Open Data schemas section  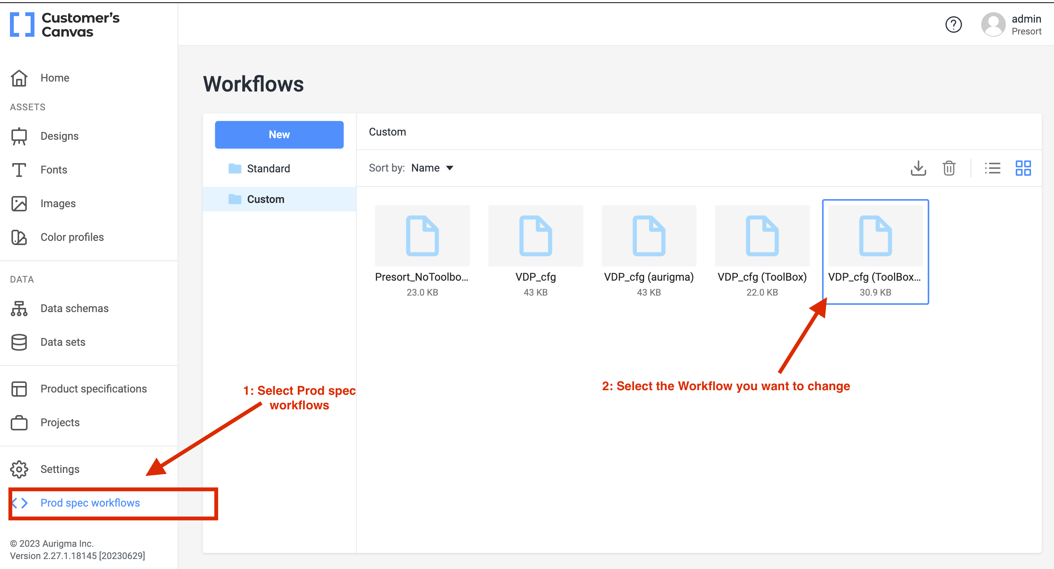tap(75, 308)
